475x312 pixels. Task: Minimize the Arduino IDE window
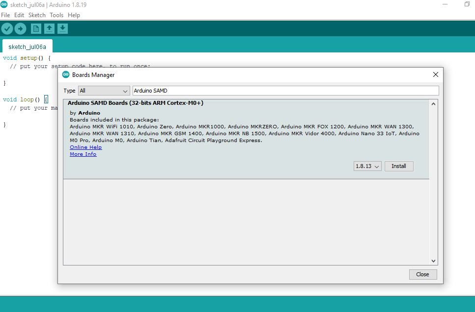tap(445, 4)
